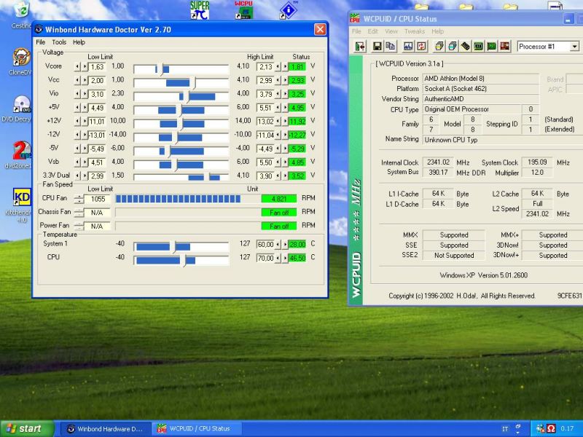The image size is (583, 437).
Task: Click the yellow stacked windows toolbar icon
Action: (439, 47)
